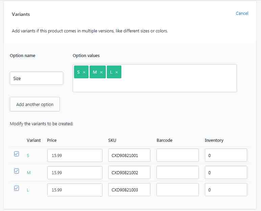Click the Variants heading
Screen dimensions: 261x211
pyautogui.click(x=21, y=14)
